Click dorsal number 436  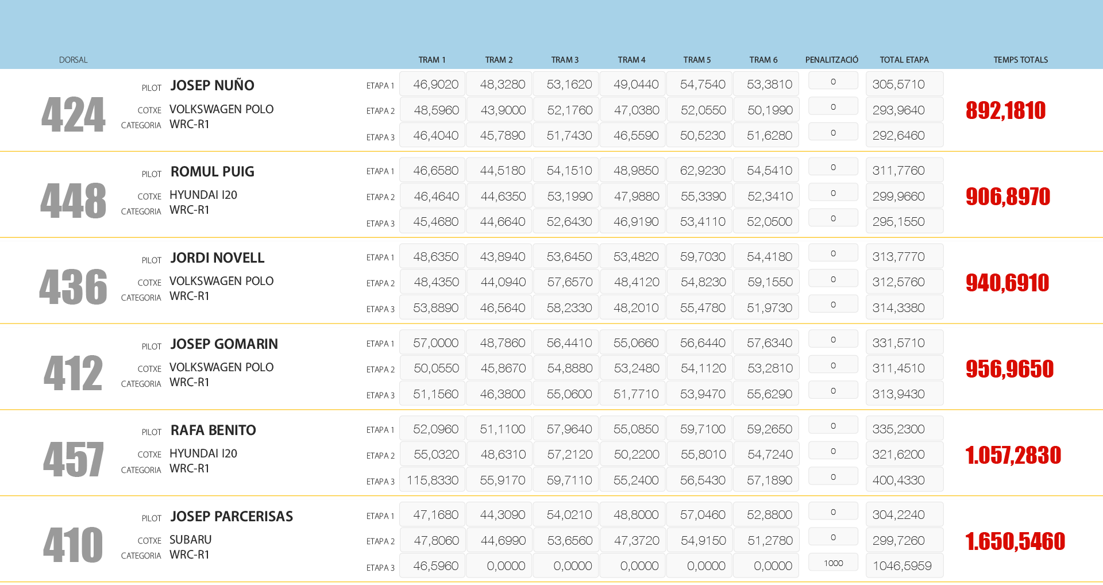tap(73, 287)
